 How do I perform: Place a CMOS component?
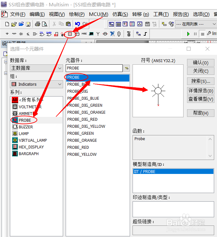49,34
